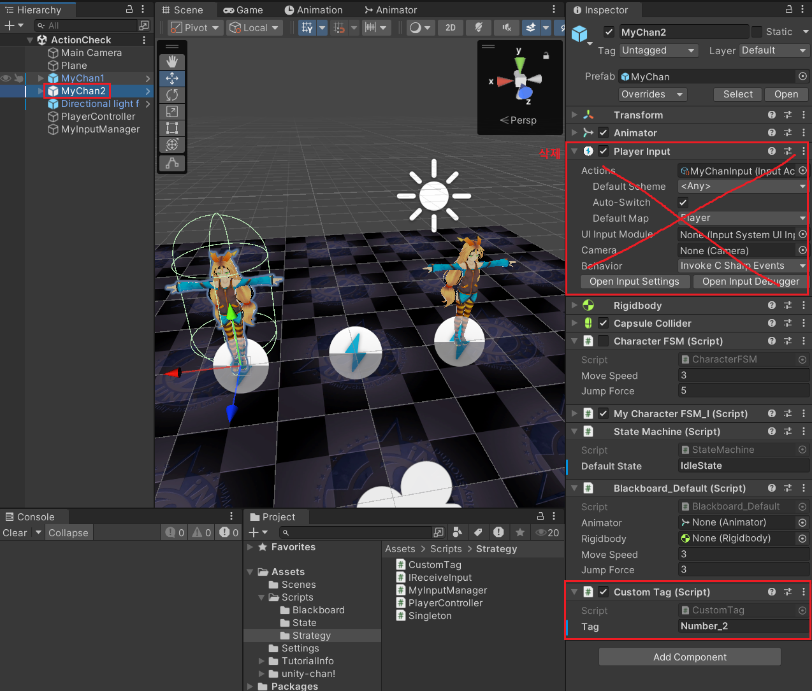
Task: Select the Scene tab
Action: (183, 10)
